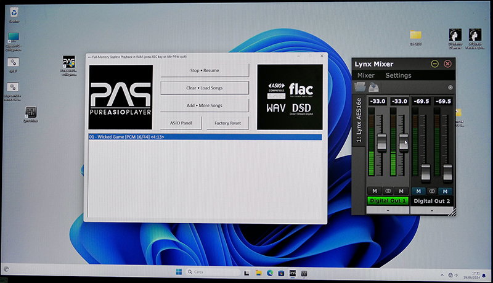The width and height of the screenshot is (493, 283).
Task: Open the folder icon in Lynx Mixer toolbar
Action: (x=360, y=87)
